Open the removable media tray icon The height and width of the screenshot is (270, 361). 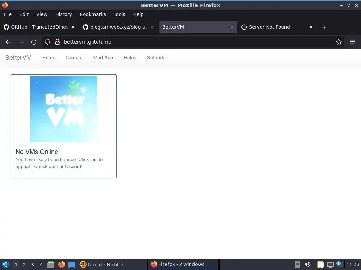point(298,264)
